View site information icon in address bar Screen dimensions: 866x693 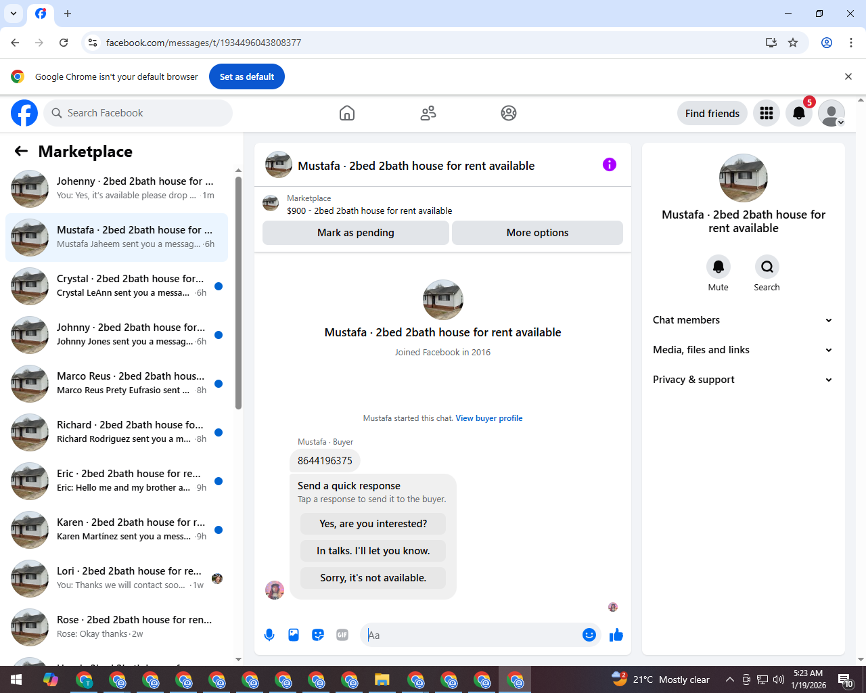point(93,43)
